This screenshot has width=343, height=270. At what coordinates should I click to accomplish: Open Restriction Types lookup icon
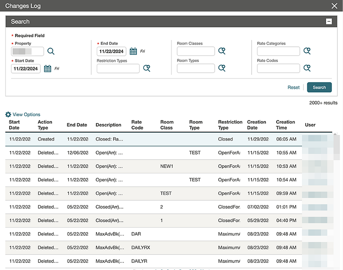point(147,68)
